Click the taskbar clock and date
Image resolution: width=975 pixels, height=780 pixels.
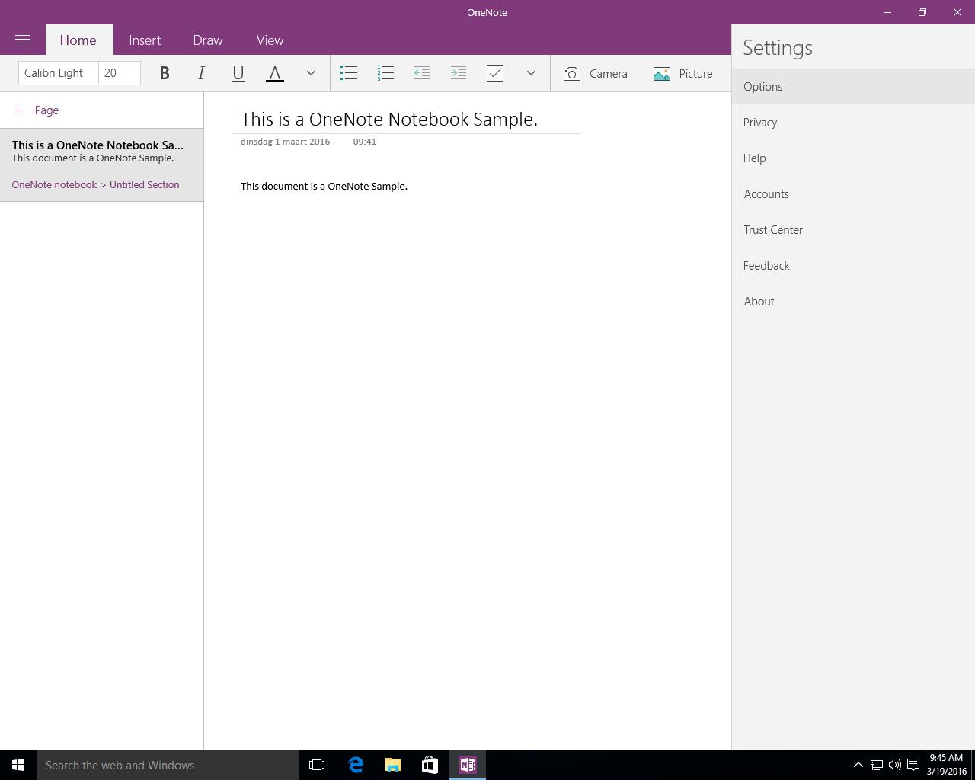point(946,765)
